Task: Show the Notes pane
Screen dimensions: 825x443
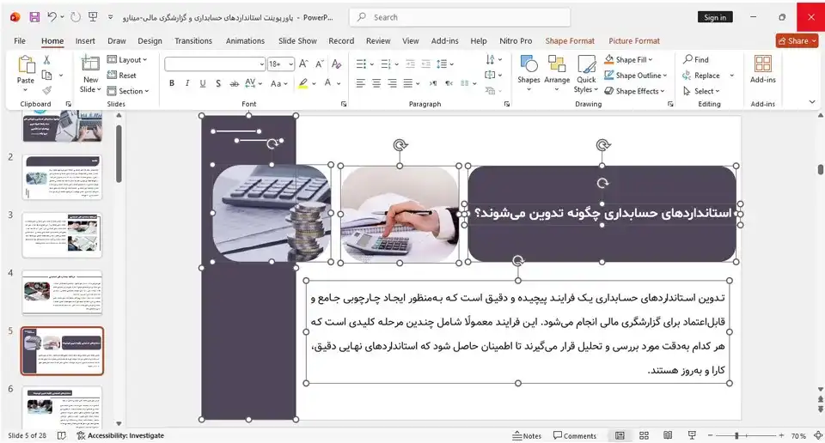Action: coord(527,435)
